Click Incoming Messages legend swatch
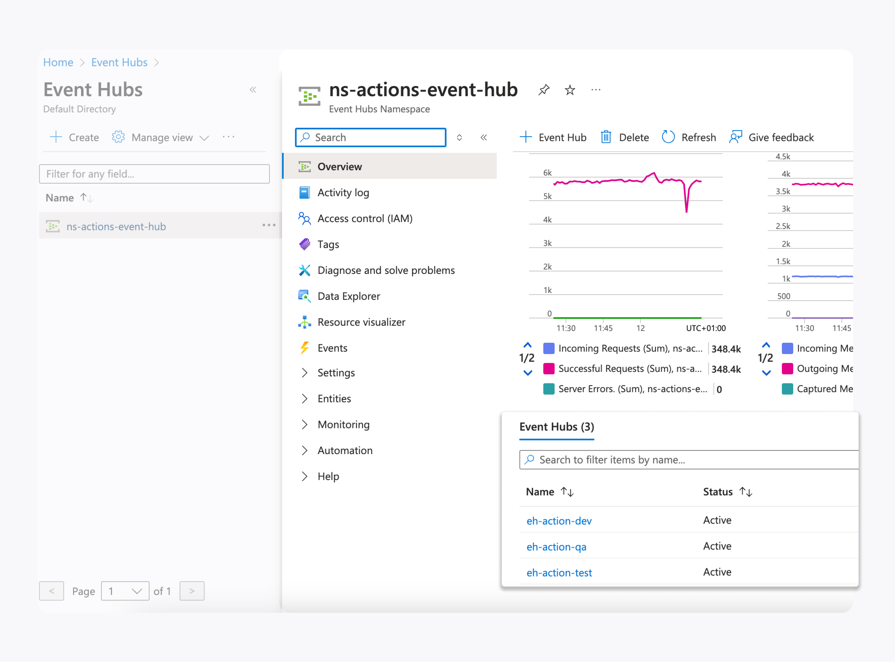This screenshot has height=662, width=895. (787, 349)
